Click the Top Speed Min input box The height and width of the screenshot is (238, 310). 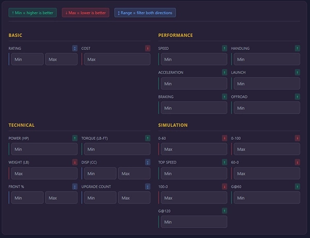click(x=194, y=173)
